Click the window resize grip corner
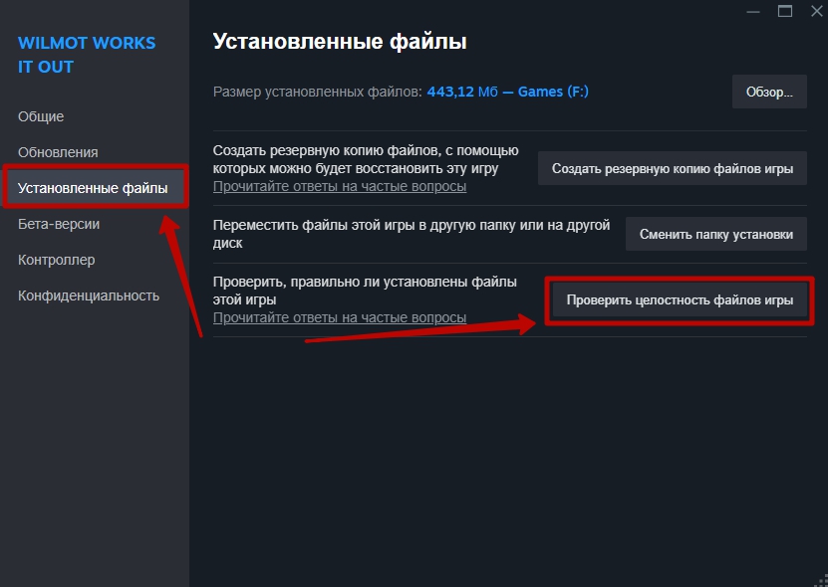The width and height of the screenshot is (828, 587). point(822,581)
